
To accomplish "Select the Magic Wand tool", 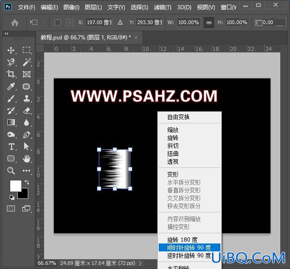I will [26, 62].
